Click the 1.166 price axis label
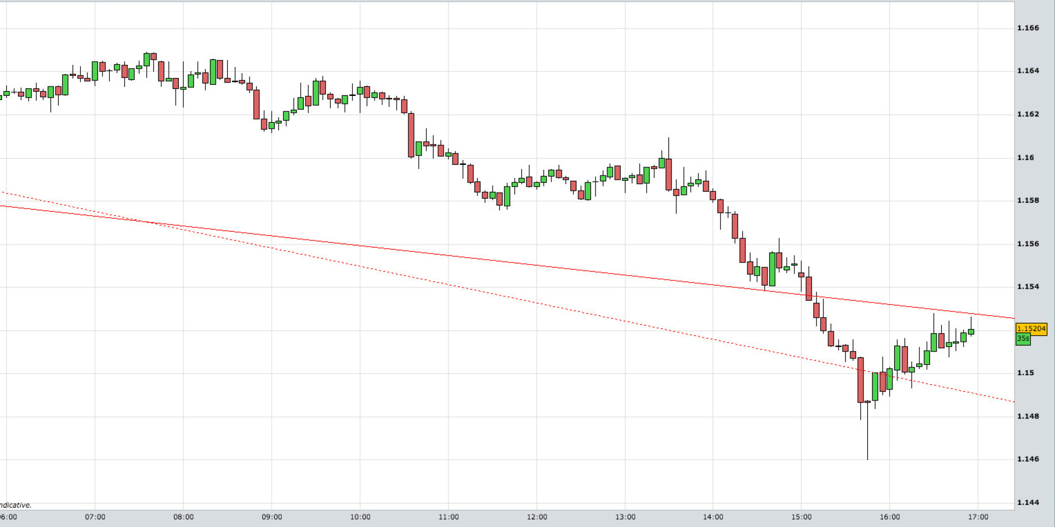The image size is (1055, 527). 1028,28
